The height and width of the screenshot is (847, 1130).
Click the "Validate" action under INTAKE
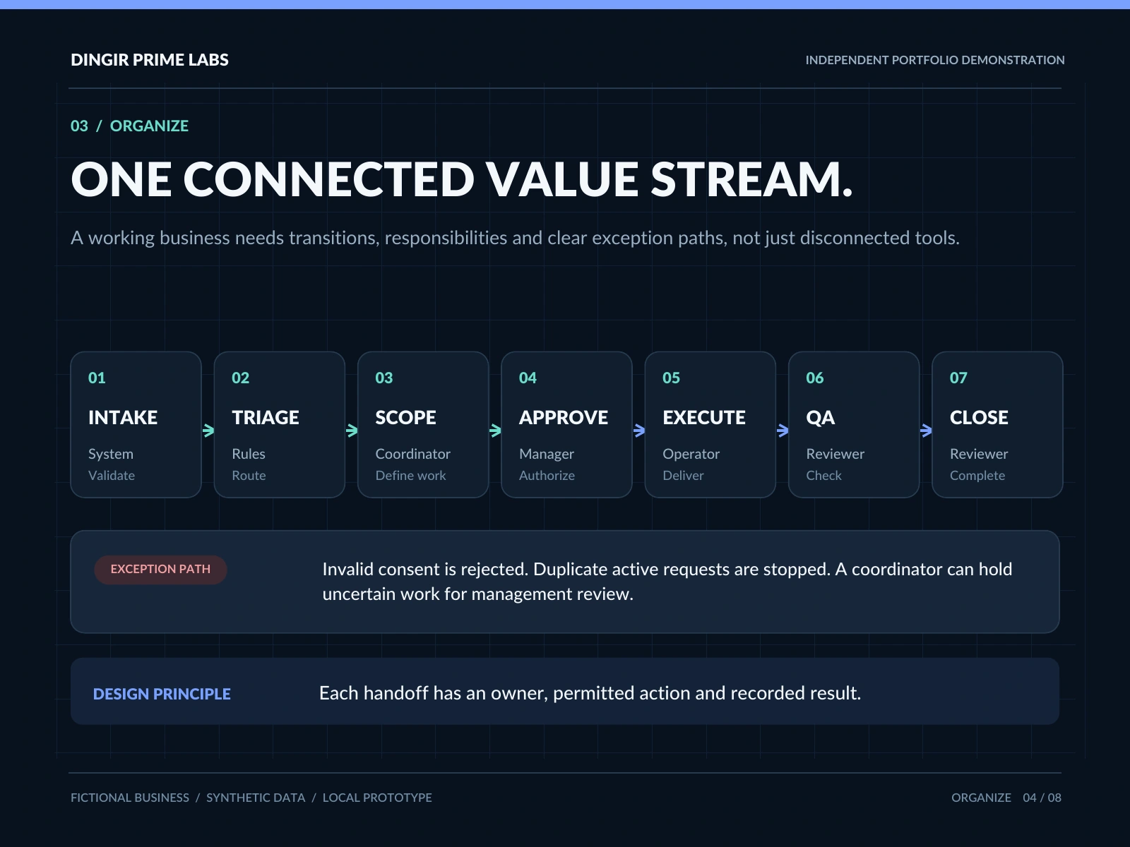[112, 476]
